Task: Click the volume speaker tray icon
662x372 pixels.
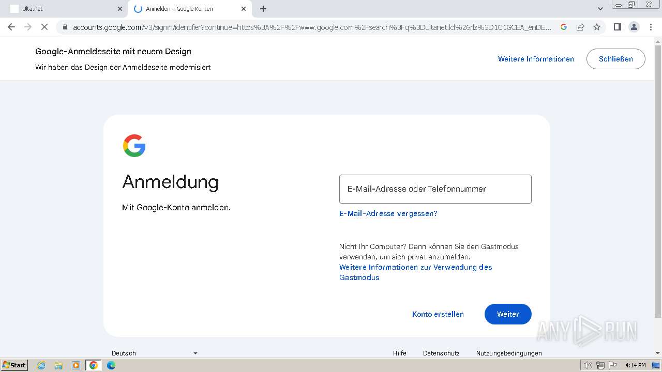Action: pyautogui.click(x=588, y=365)
